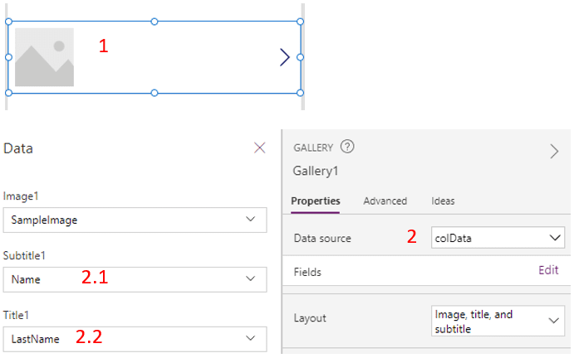Image resolution: width=579 pixels, height=358 pixels.
Task: Switch to the Advanced tab
Action: point(385,201)
